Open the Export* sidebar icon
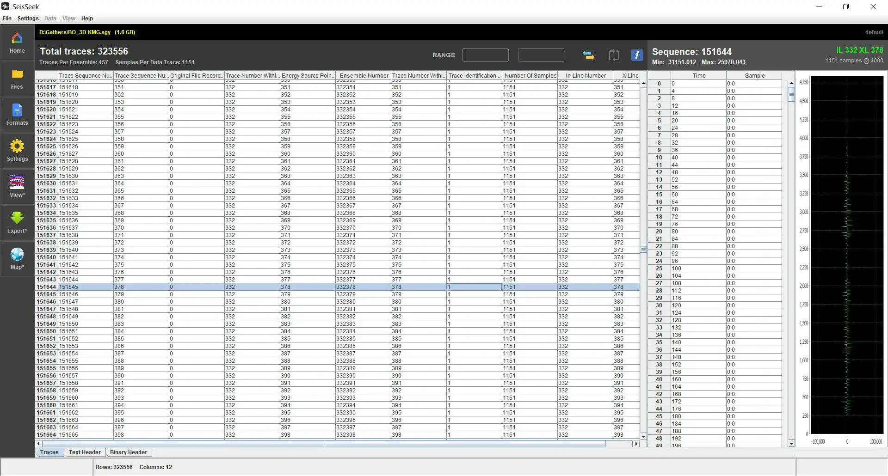The image size is (888, 476). click(x=17, y=223)
